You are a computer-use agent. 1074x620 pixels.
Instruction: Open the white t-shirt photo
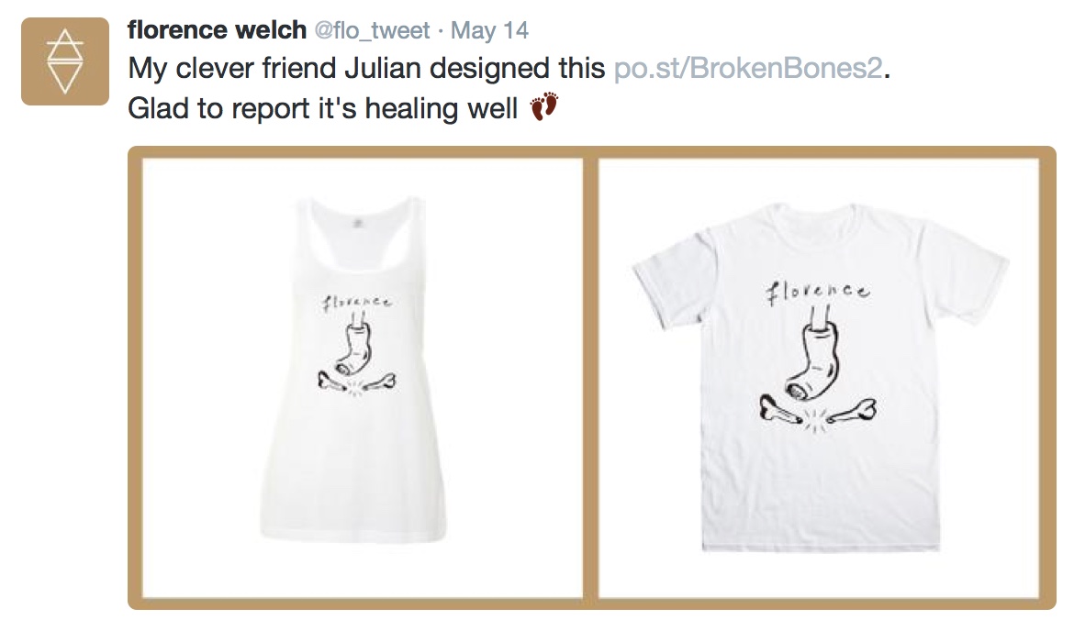819,378
